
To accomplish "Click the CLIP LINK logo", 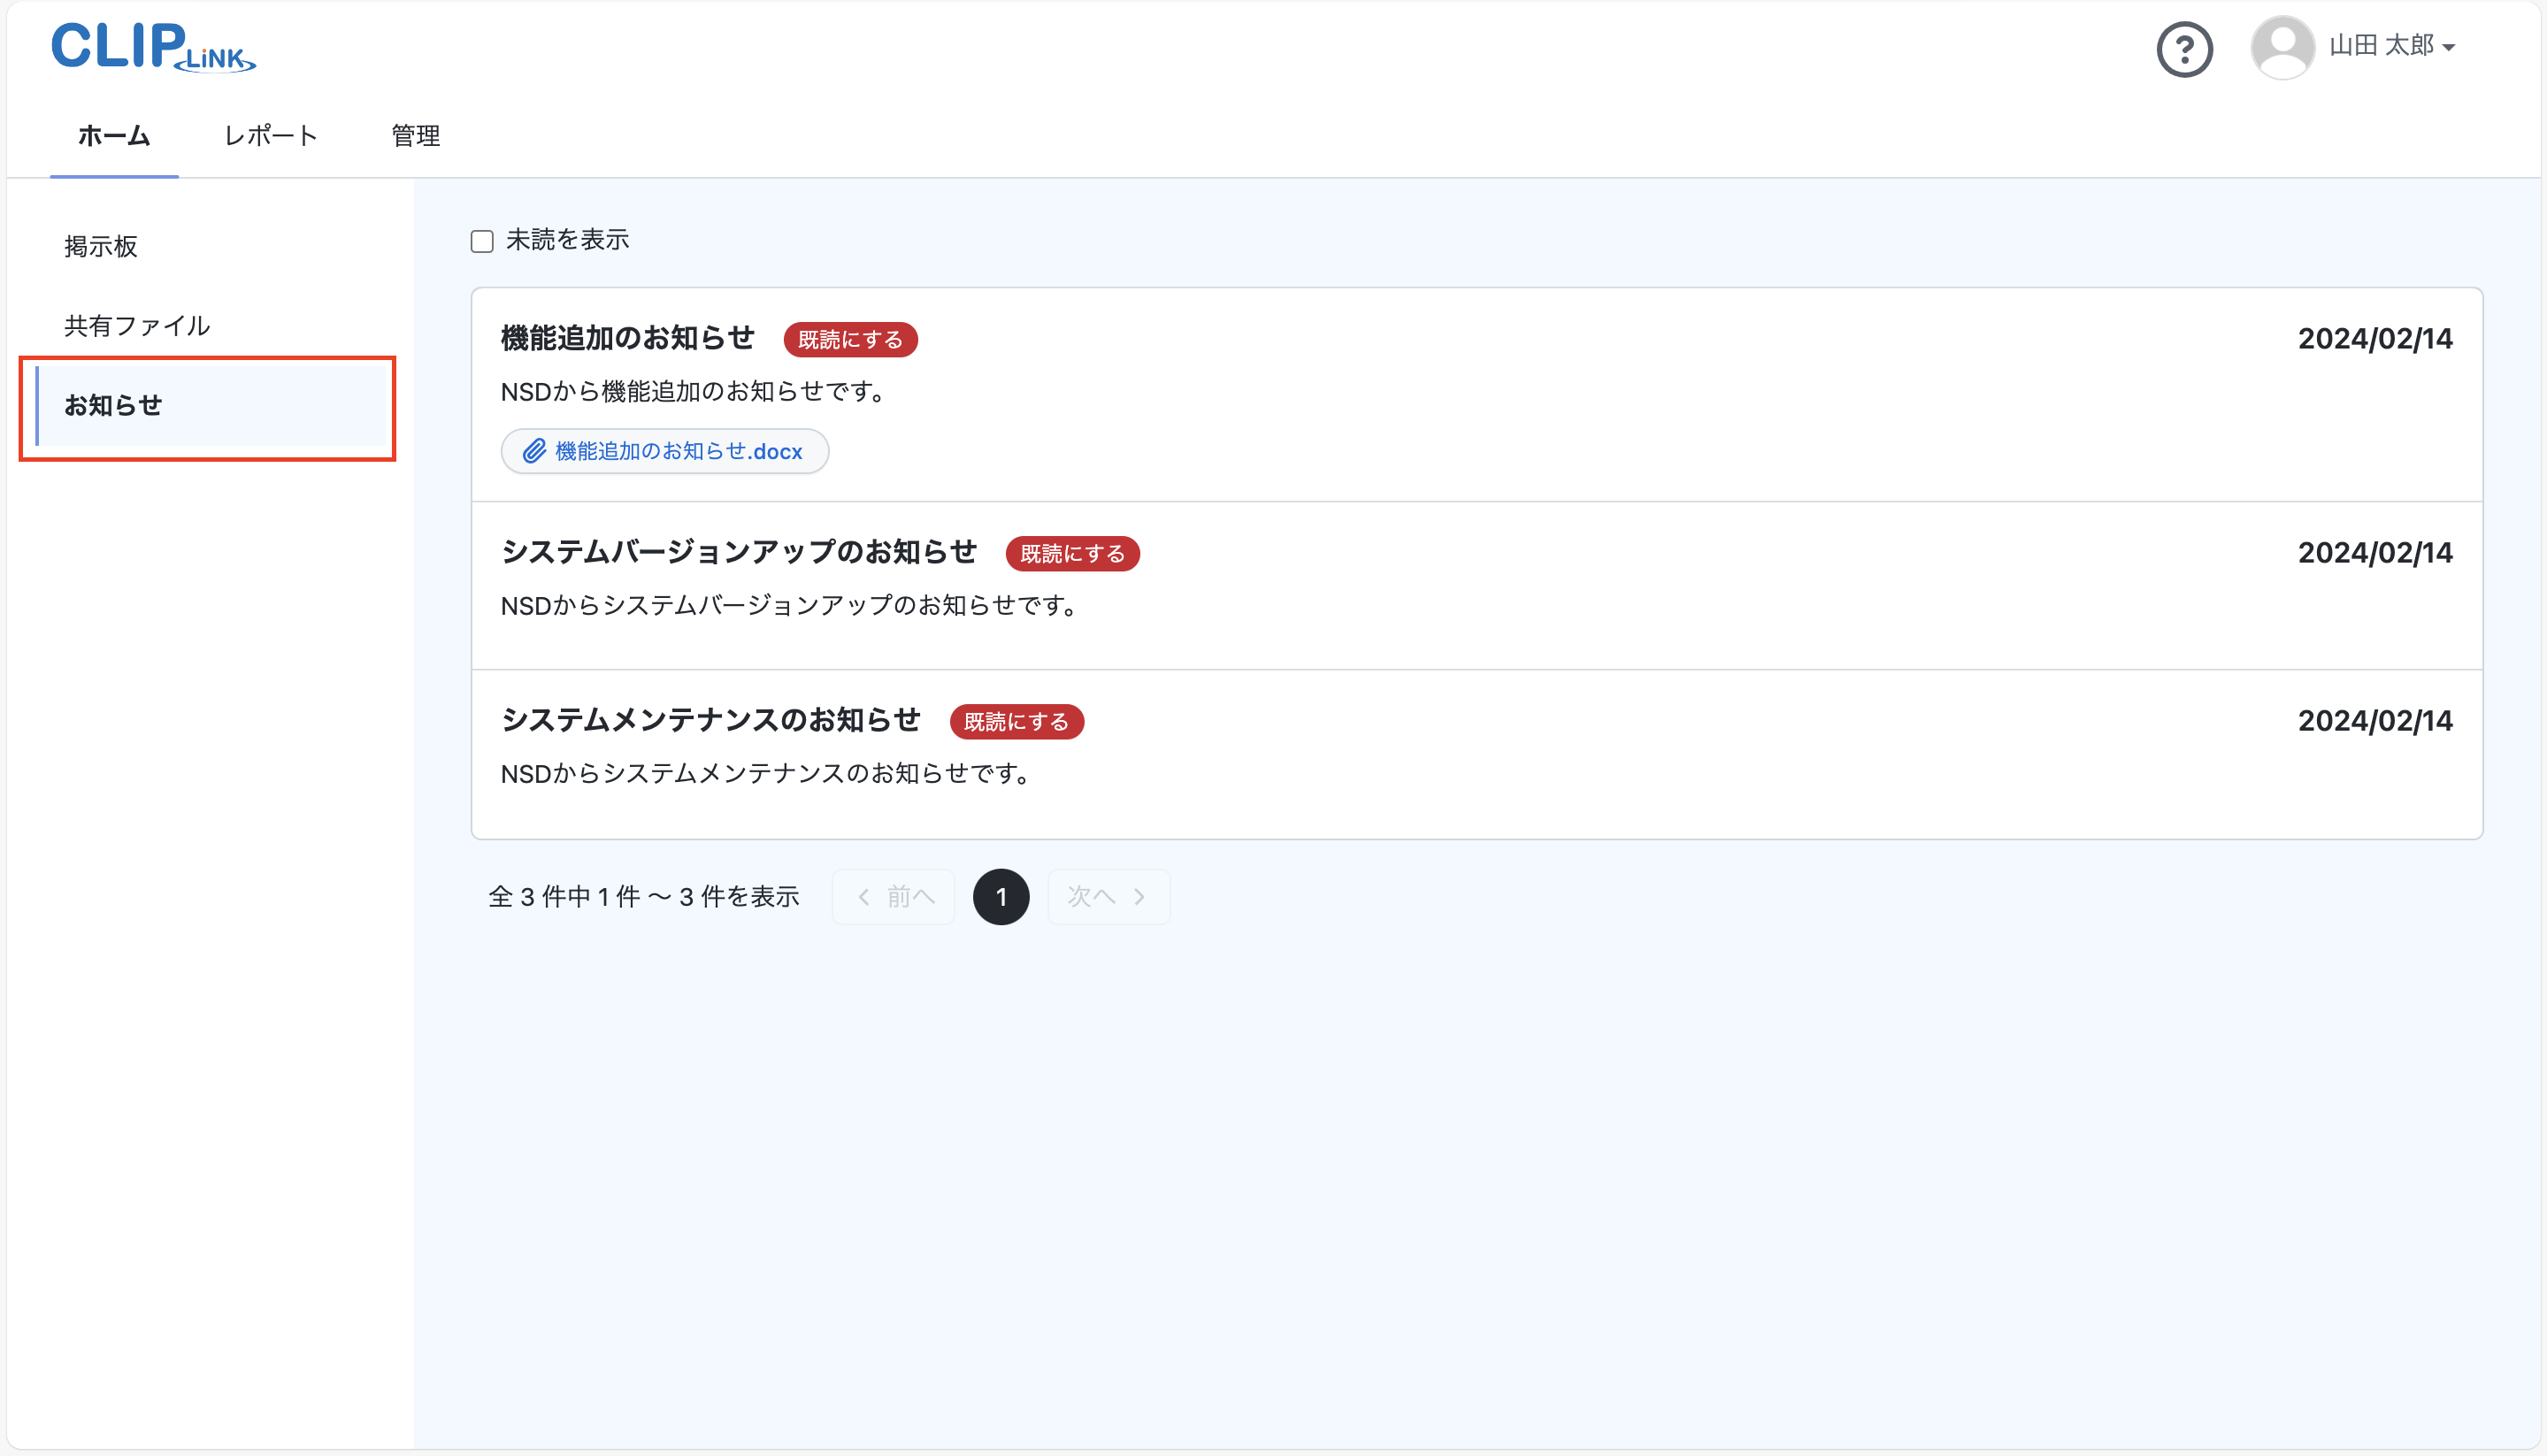I will [153, 47].
